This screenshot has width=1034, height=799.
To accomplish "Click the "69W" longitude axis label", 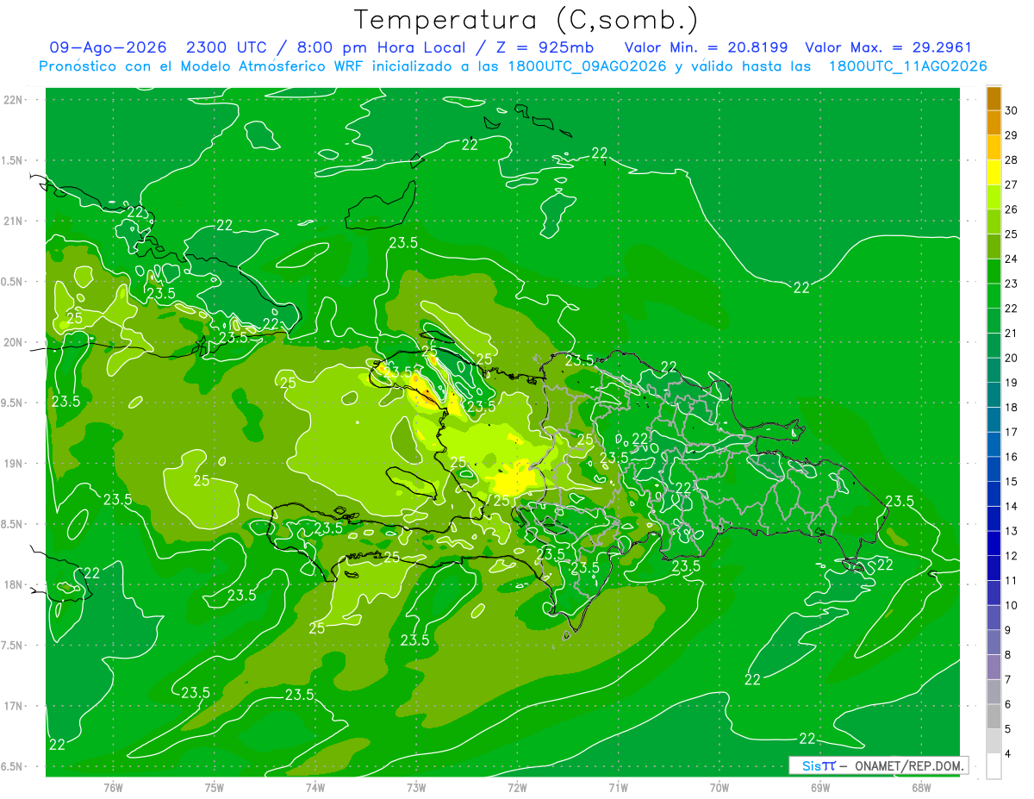I will (820, 787).
